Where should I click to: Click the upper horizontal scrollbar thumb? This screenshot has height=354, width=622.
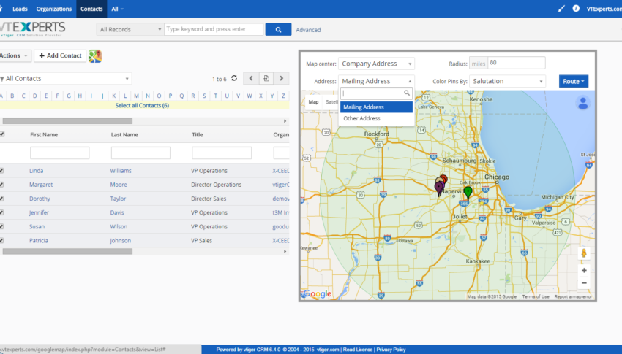point(67,121)
